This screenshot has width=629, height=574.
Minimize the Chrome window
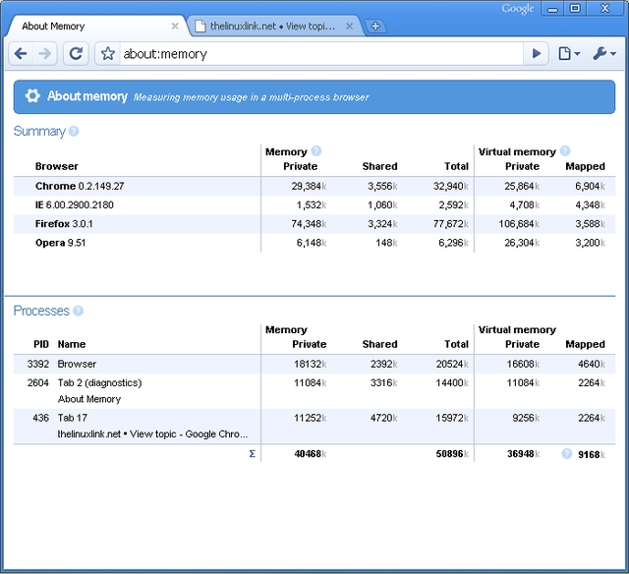[x=552, y=9]
